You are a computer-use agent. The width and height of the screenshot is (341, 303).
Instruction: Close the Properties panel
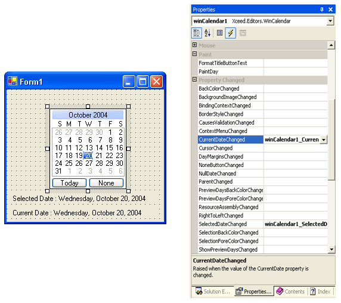pos(330,10)
